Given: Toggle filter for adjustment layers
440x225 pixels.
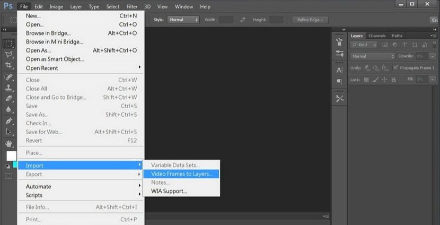Looking at the screenshot, I should click(x=395, y=45).
